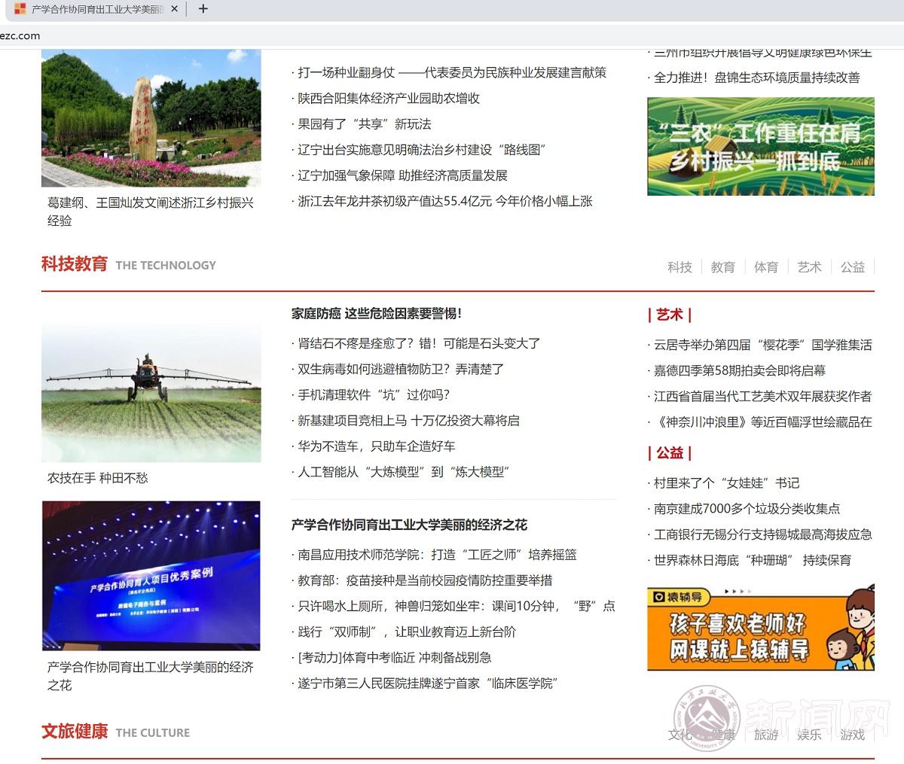Click the stone monument garden image
This screenshot has width=904, height=764.
151,118
